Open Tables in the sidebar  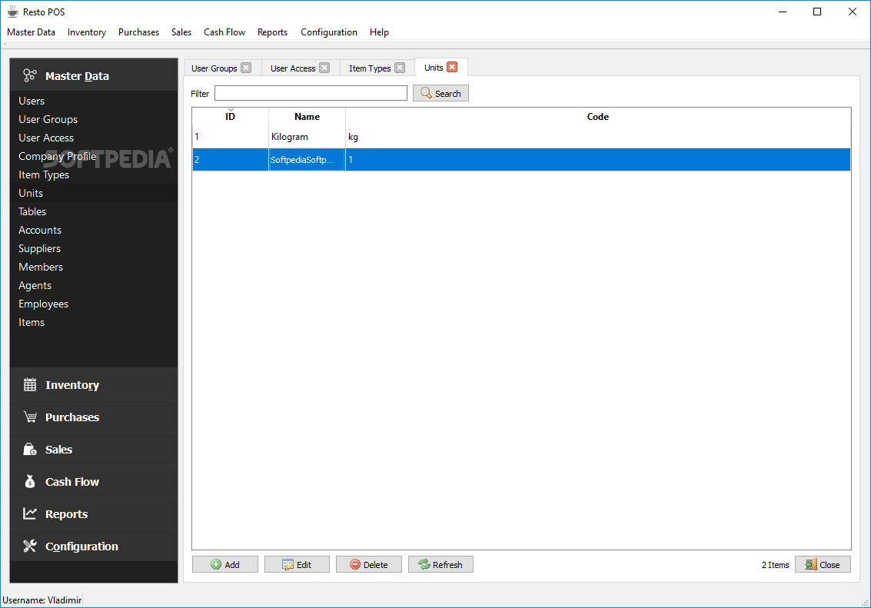coord(32,211)
